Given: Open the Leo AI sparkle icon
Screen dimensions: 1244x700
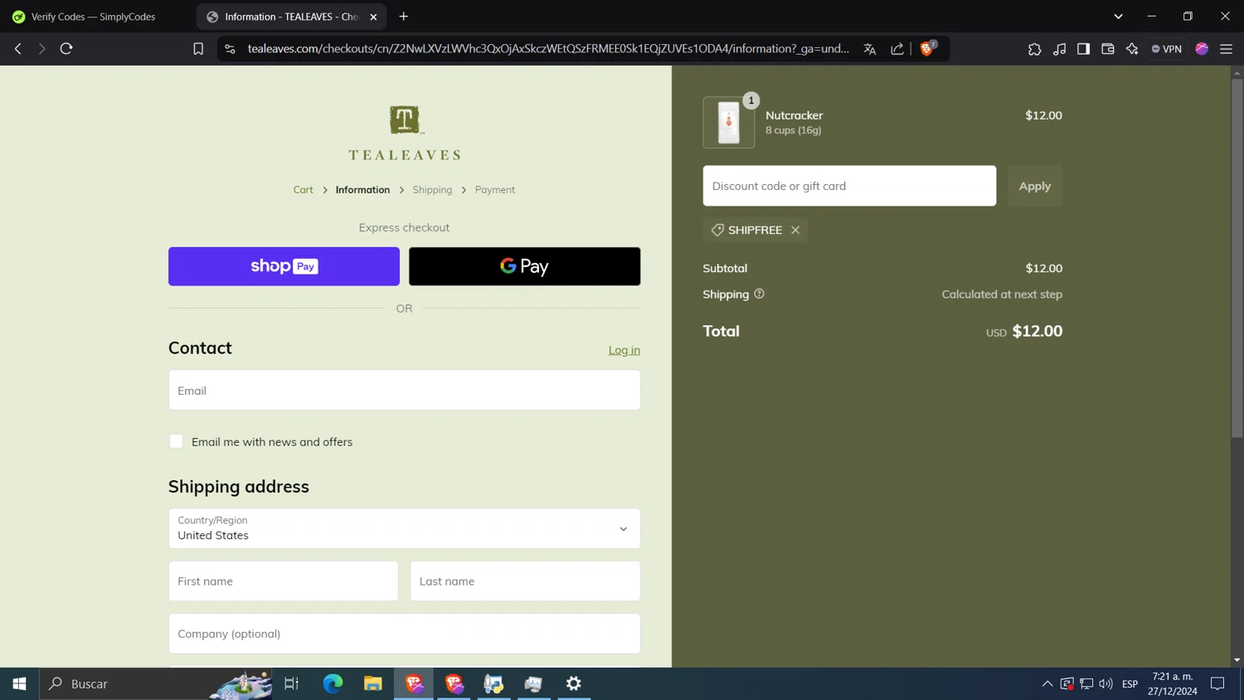Looking at the screenshot, I should pos(1132,49).
